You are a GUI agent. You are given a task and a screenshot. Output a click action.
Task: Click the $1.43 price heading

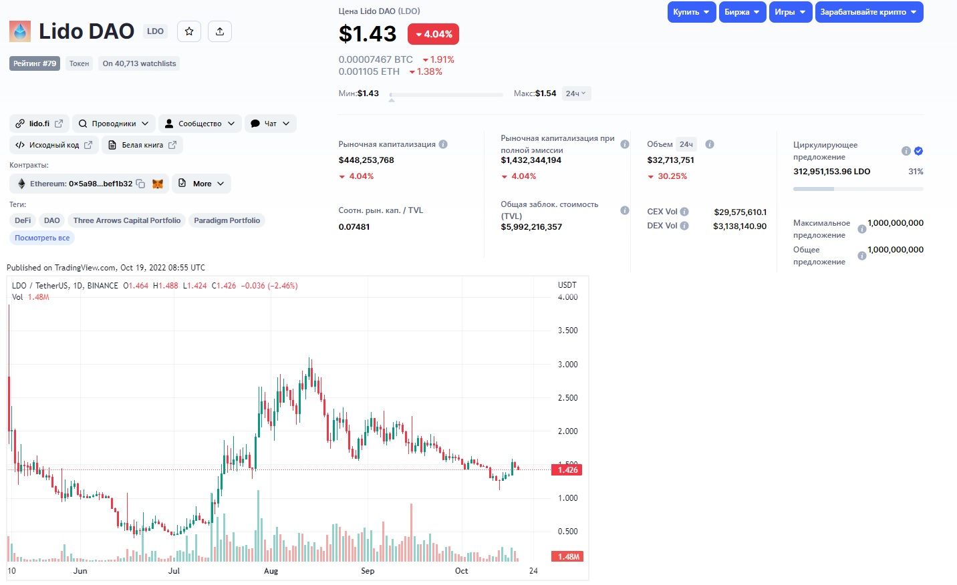point(368,33)
